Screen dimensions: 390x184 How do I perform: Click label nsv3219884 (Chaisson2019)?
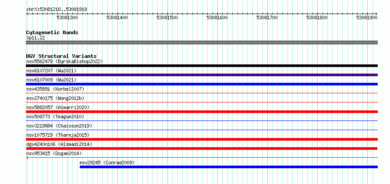pos(59,126)
